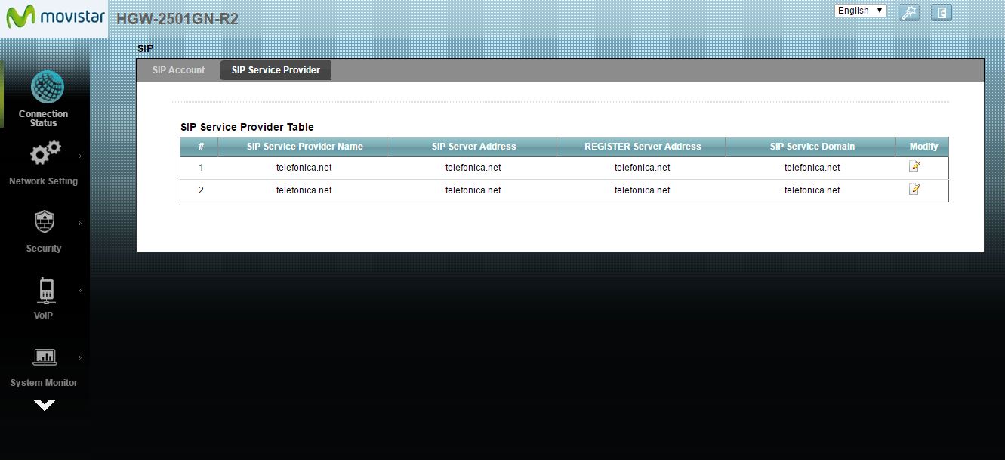The image size is (1005, 460).
Task: Click the SIP Server Address column header
Action: (473, 147)
